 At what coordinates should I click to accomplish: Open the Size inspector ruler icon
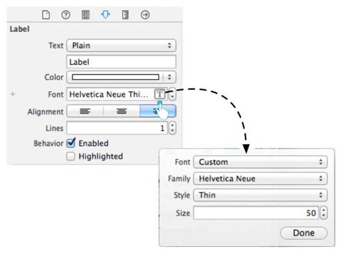(126, 15)
